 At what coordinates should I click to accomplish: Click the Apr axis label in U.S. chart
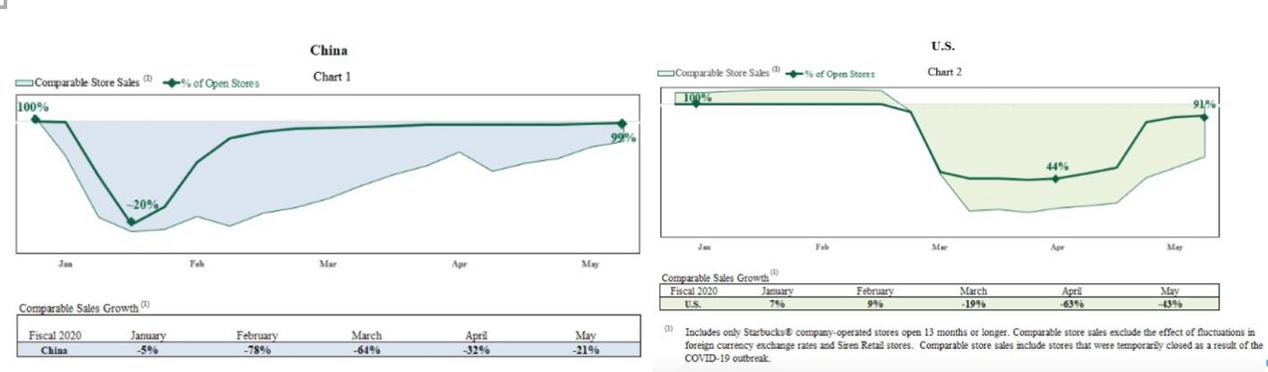coord(1057,245)
